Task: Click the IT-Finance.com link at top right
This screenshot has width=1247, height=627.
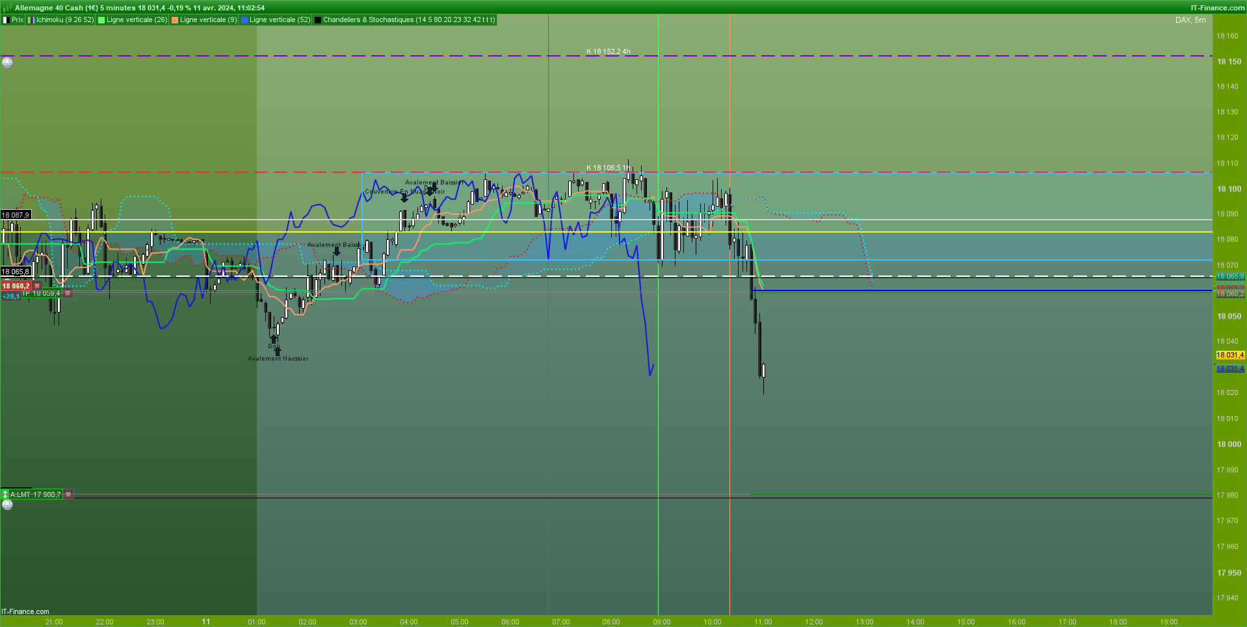Action: pyautogui.click(x=1218, y=8)
